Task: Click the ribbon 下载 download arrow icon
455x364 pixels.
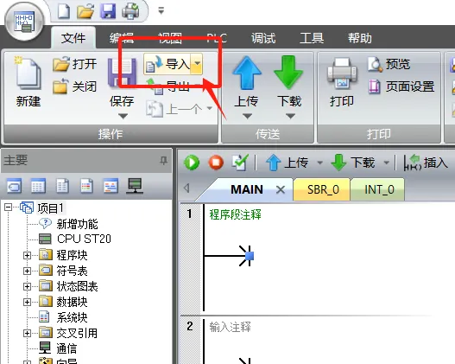Action: [288, 73]
